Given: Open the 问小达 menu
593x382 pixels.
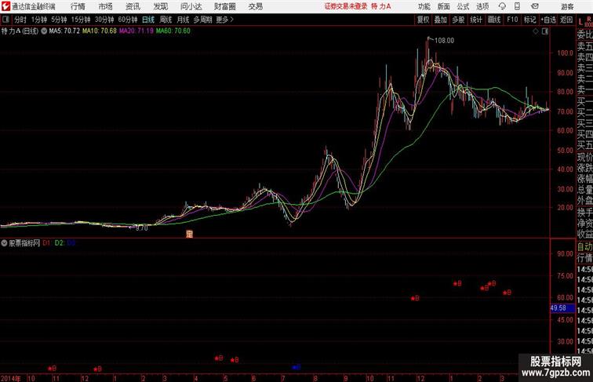Looking at the screenshot, I should pos(191,6).
